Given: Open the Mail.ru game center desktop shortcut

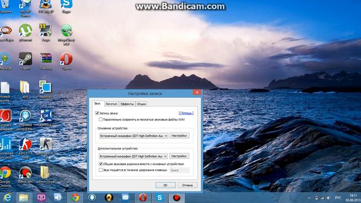Looking at the screenshot, I should click(x=25, y=120).
